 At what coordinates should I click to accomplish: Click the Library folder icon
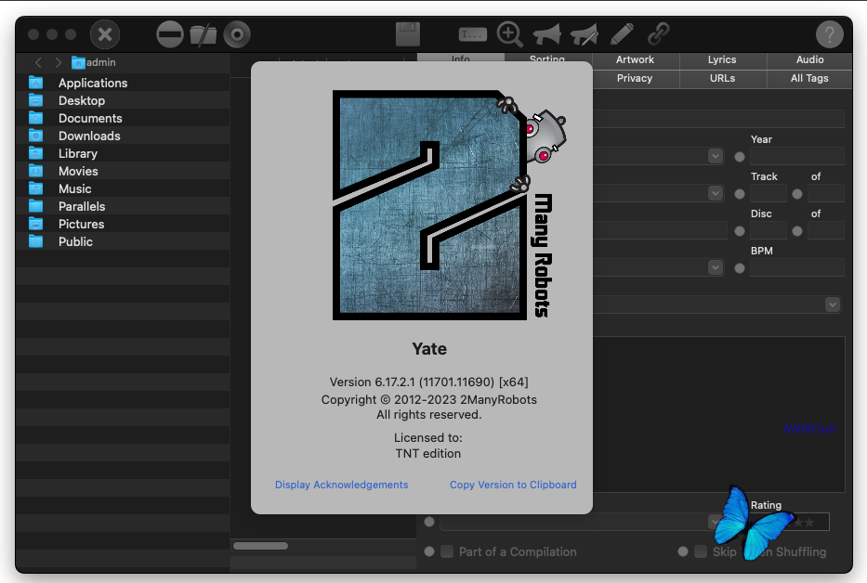click(36, 153)
